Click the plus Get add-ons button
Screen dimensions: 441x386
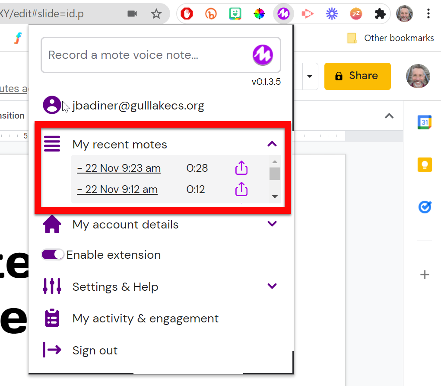coord(425,274)
